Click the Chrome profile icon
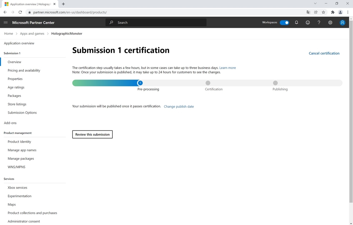This screenshot has height=225, width=353. 340,12
